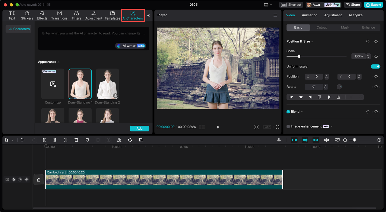Collapse the Position & Size section
The height and width of the screenshot is (212, 386).
click(x=312, y=42)
